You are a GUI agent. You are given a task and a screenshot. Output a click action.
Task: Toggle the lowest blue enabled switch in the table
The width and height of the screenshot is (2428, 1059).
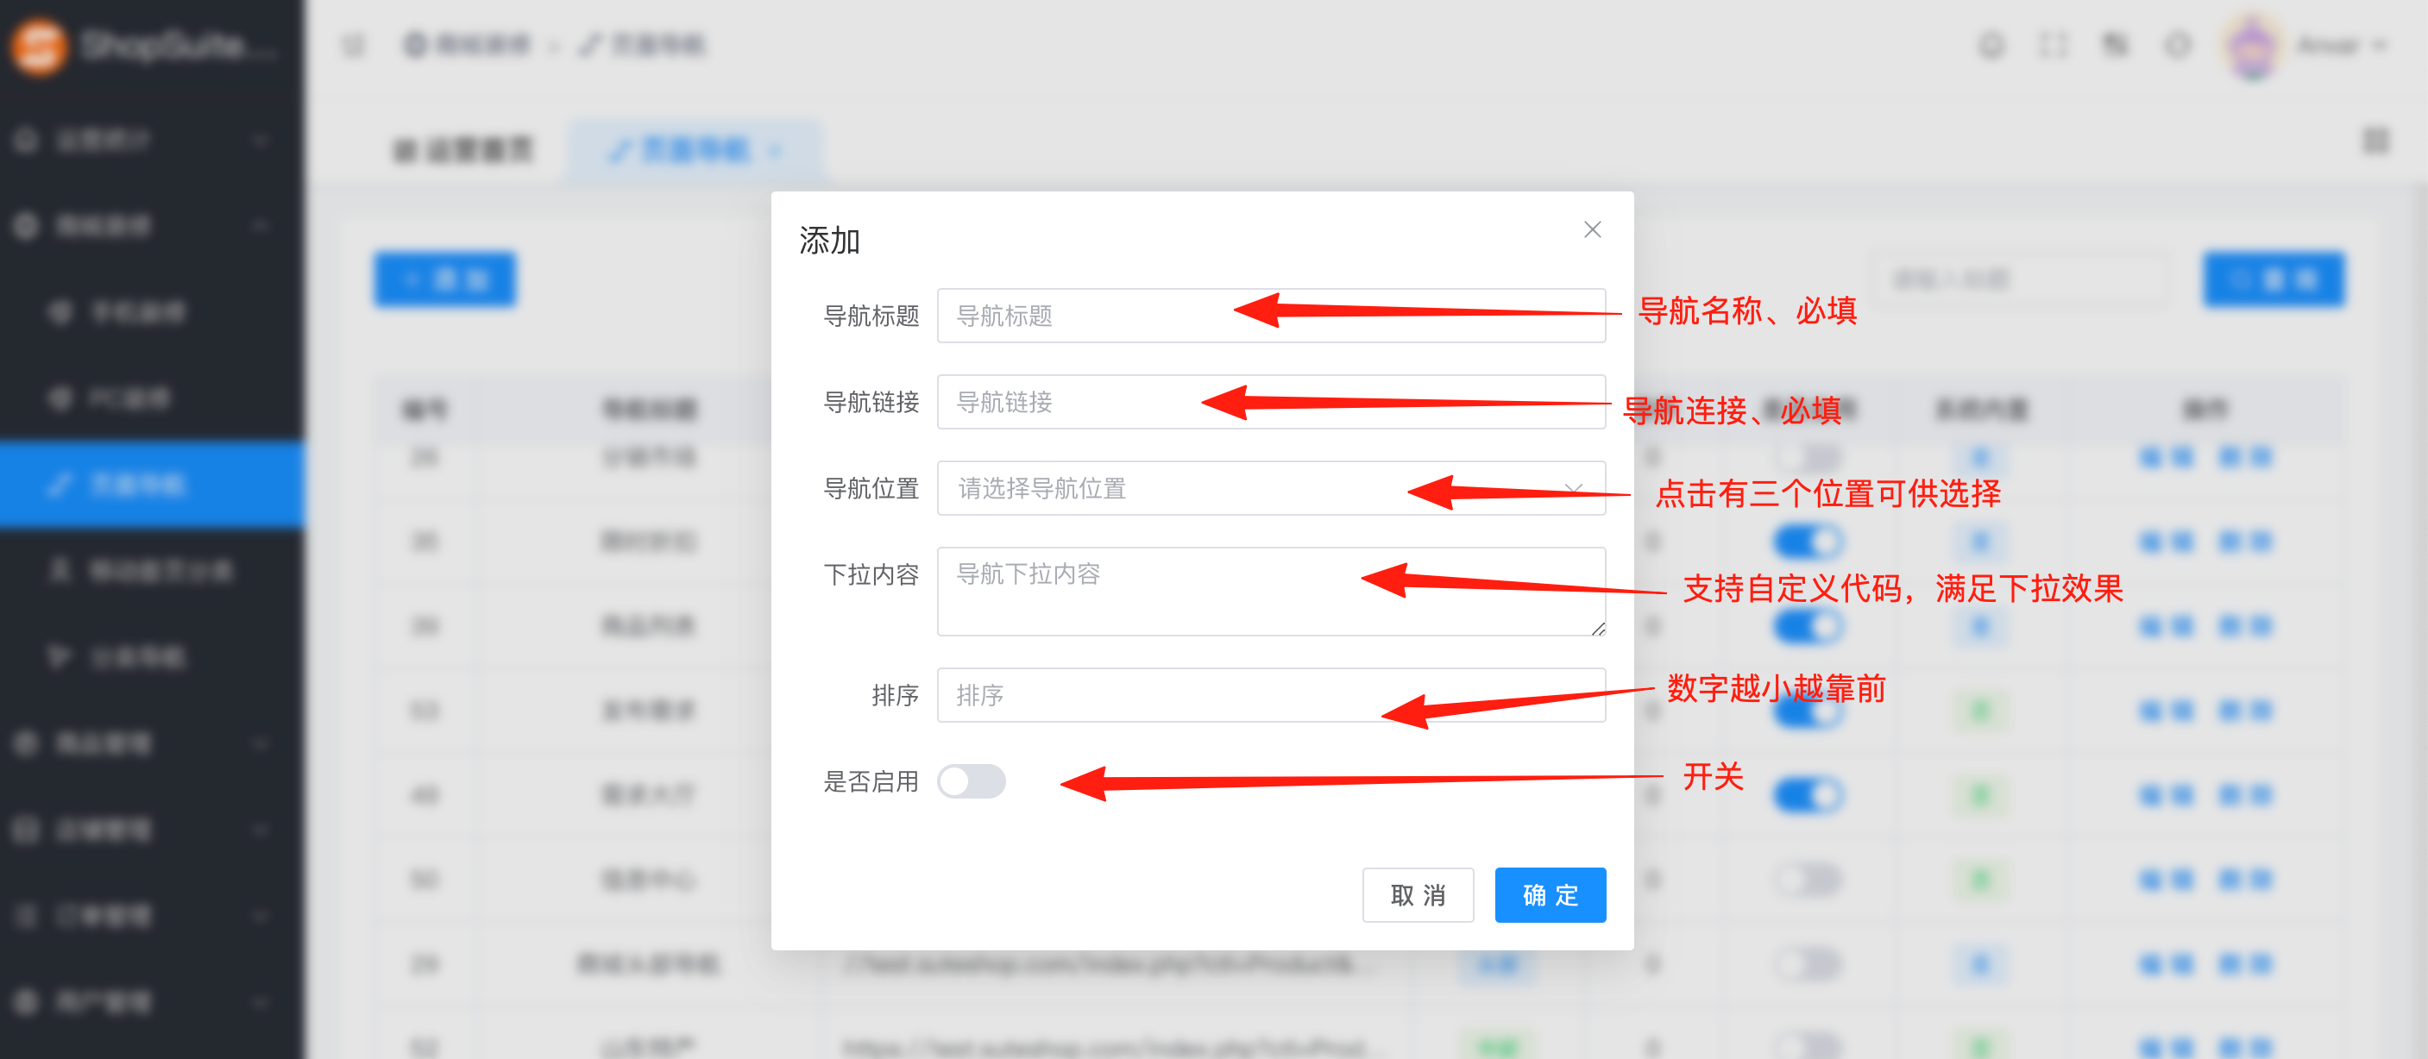point(1808,795)
